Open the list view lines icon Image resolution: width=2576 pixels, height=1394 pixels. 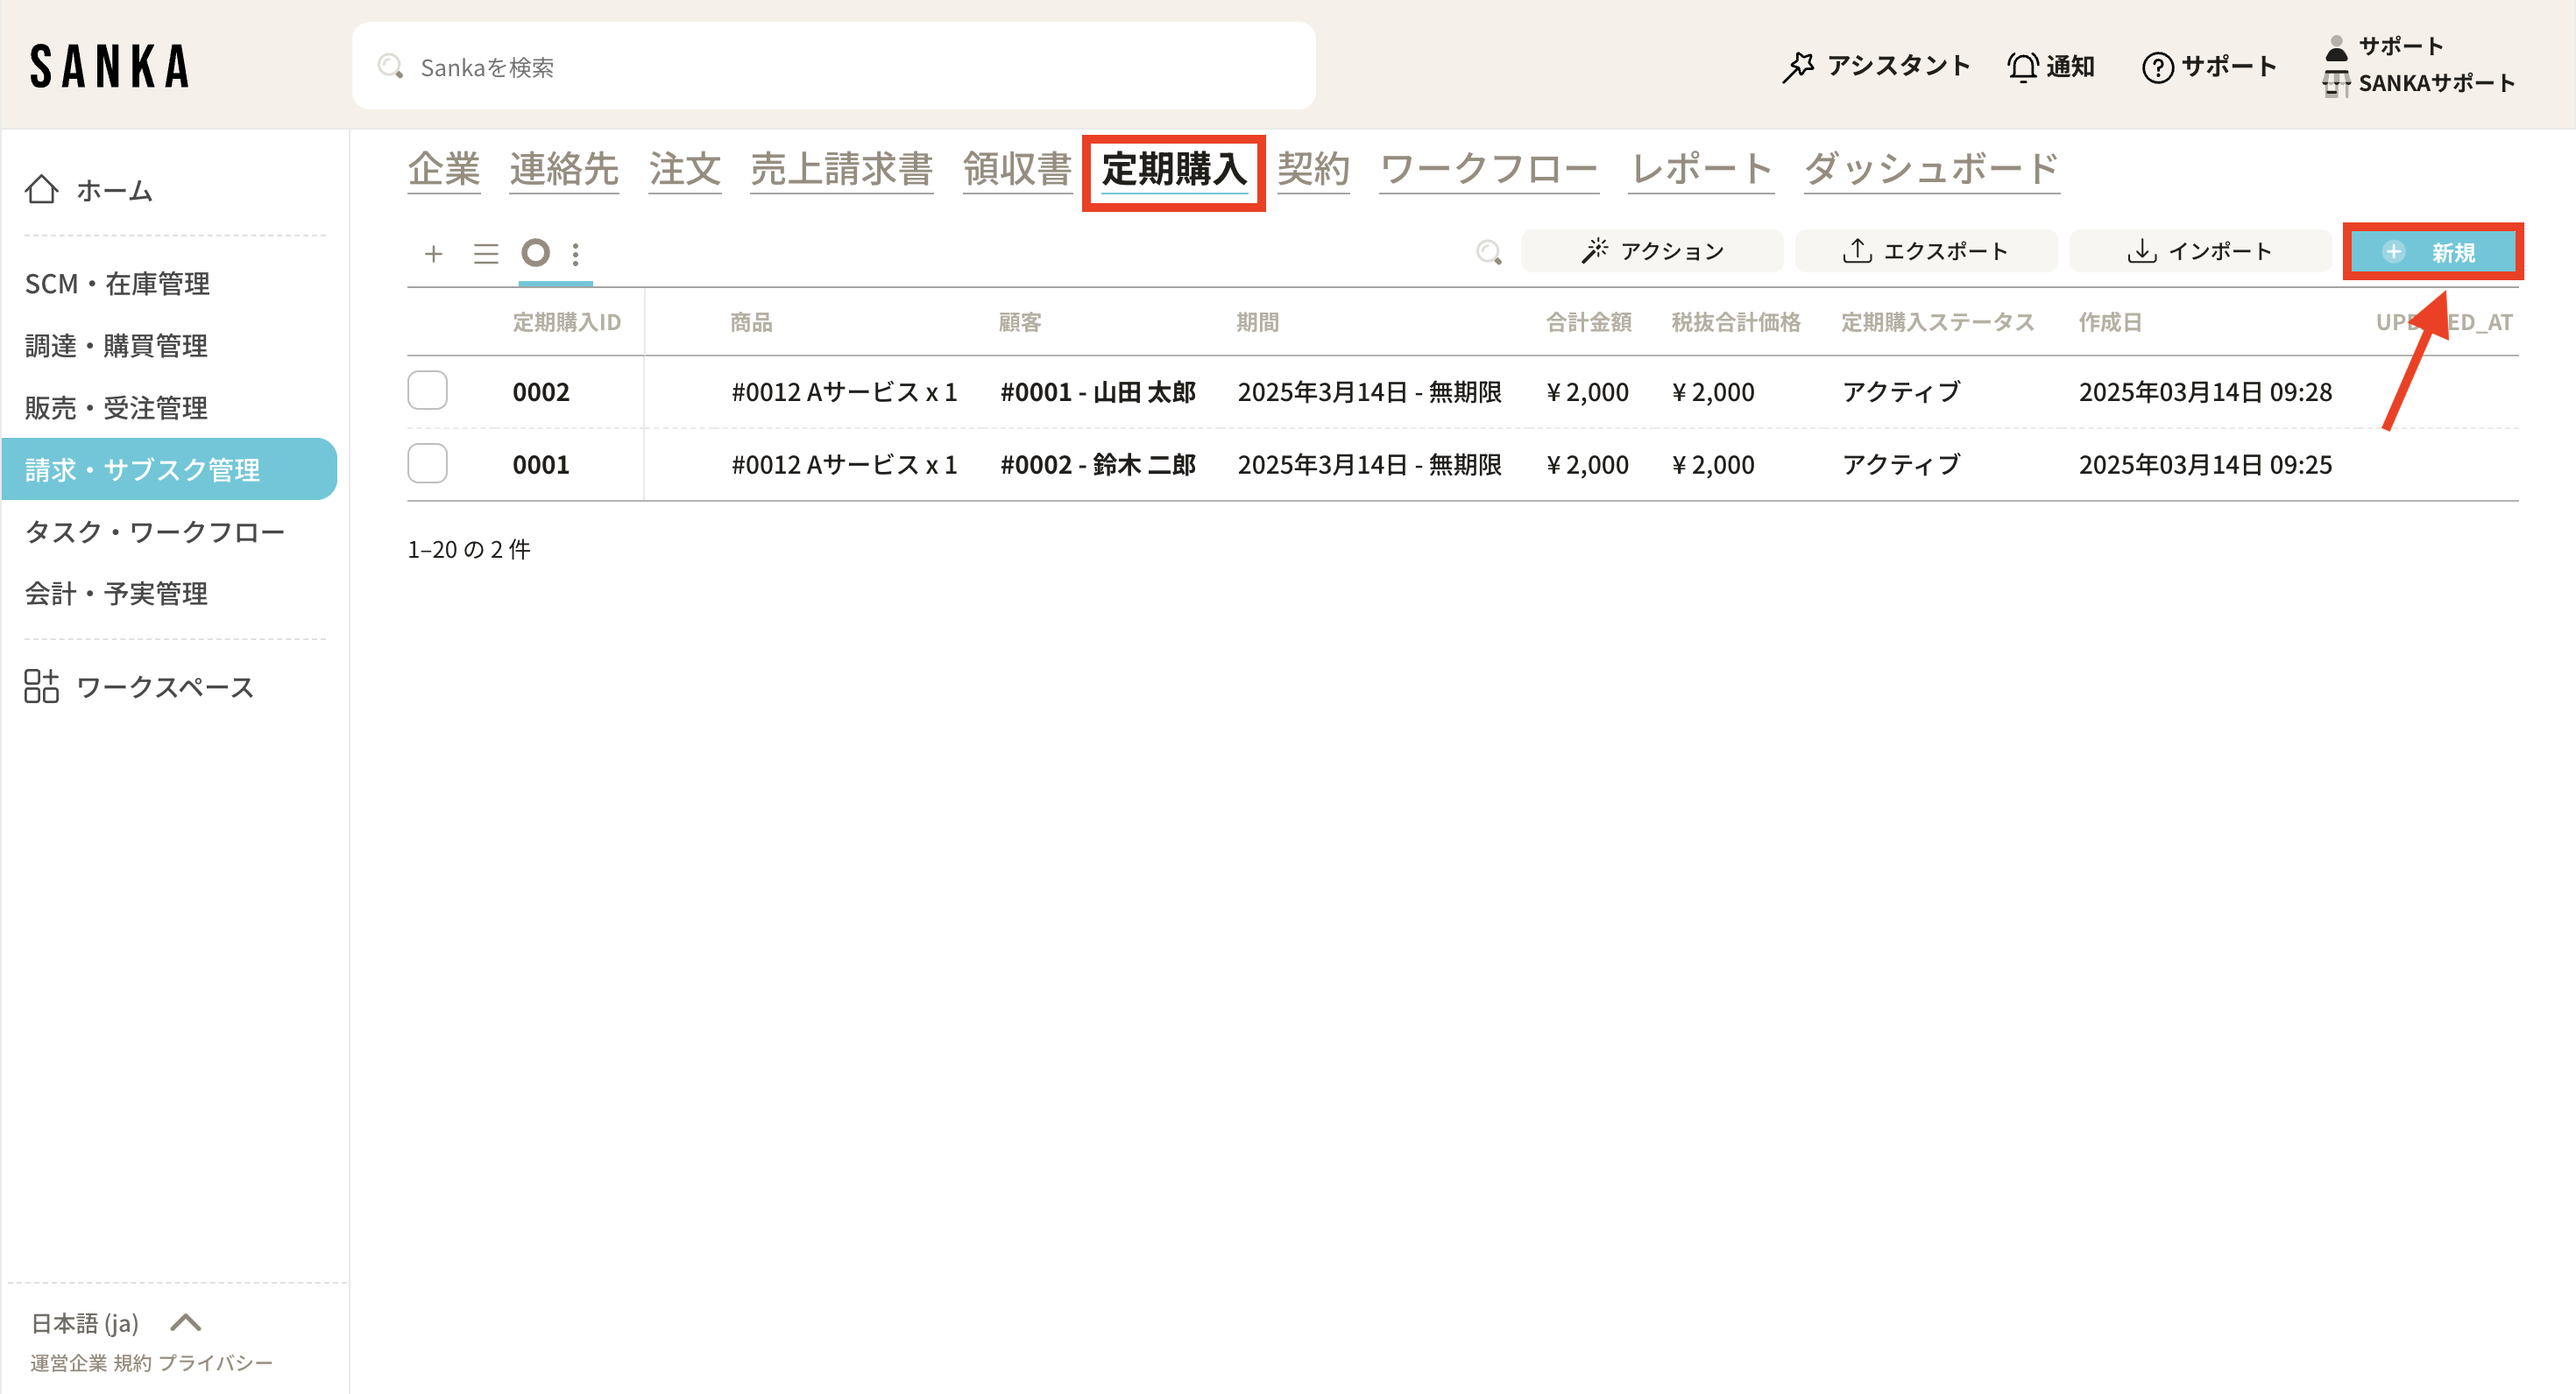pos(486,254)
